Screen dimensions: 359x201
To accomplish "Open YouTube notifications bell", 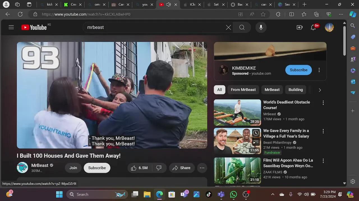I will click(313, 27).
